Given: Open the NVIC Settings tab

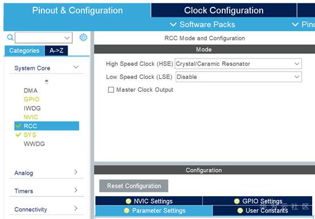Looking at the screenshot, I should pyautogui.click(x=148, y=201).
